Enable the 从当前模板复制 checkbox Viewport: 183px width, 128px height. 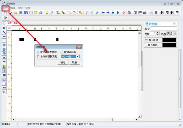coord(38,56)
